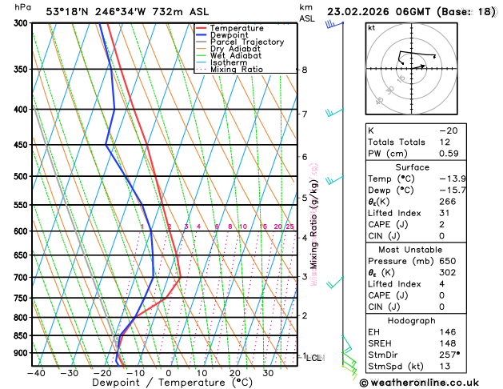Click the 'Most Unstable' section heading
Image resolution: width=503 pixels, height=389 pixels.
coord(410,250)
